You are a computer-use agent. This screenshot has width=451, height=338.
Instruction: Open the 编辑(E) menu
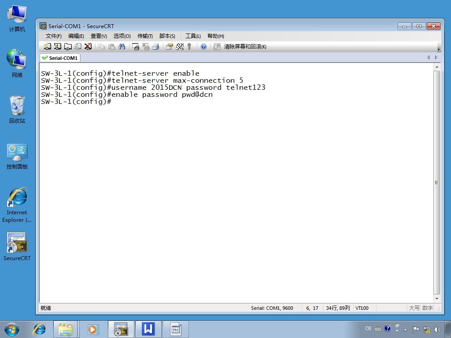[x=76, y=36]
